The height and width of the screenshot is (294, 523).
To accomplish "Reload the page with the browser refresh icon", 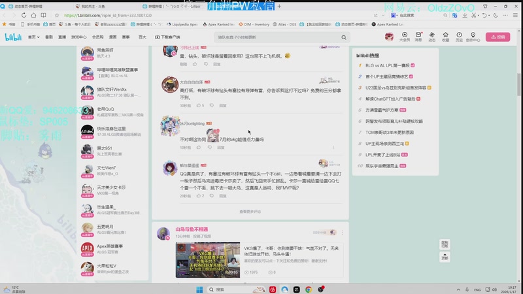I will coord(24,15).
